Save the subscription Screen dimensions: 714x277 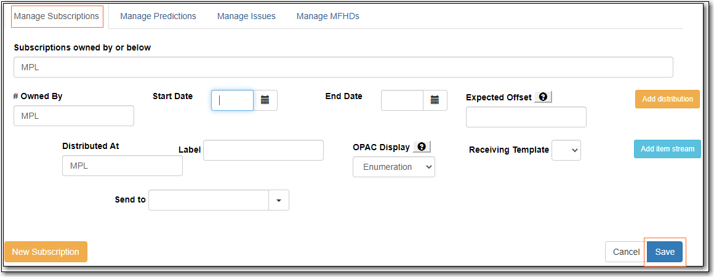pos(665,252)
